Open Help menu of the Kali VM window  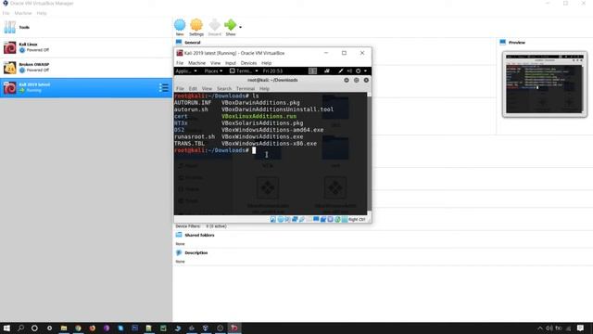pyautogui.click(x=266, y=63)
